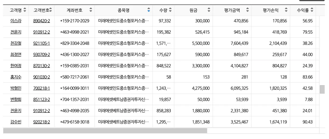This screenshot has width=329, height=139.
Task: Open customer 한여정 link
Action: (16, 66)
